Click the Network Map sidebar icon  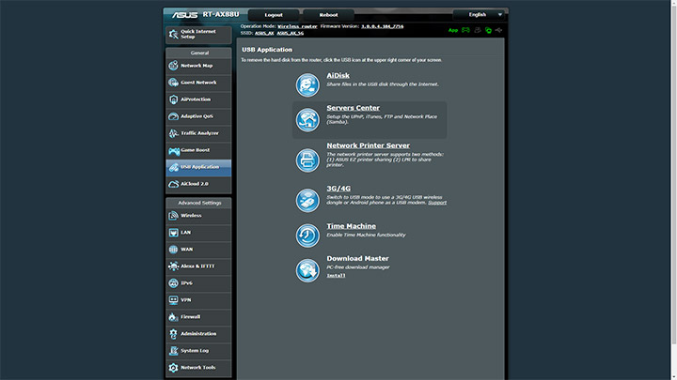(x=173, y=66)
